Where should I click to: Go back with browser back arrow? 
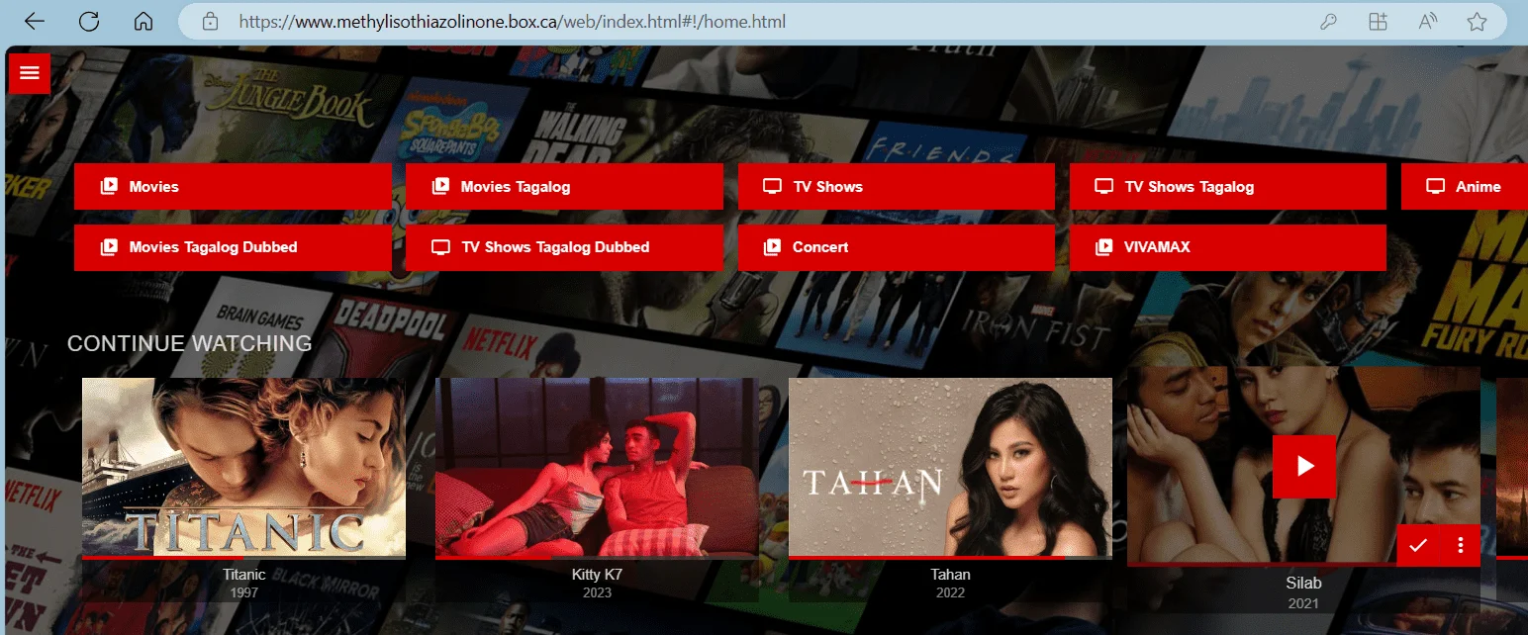click(x=35, y=21)
